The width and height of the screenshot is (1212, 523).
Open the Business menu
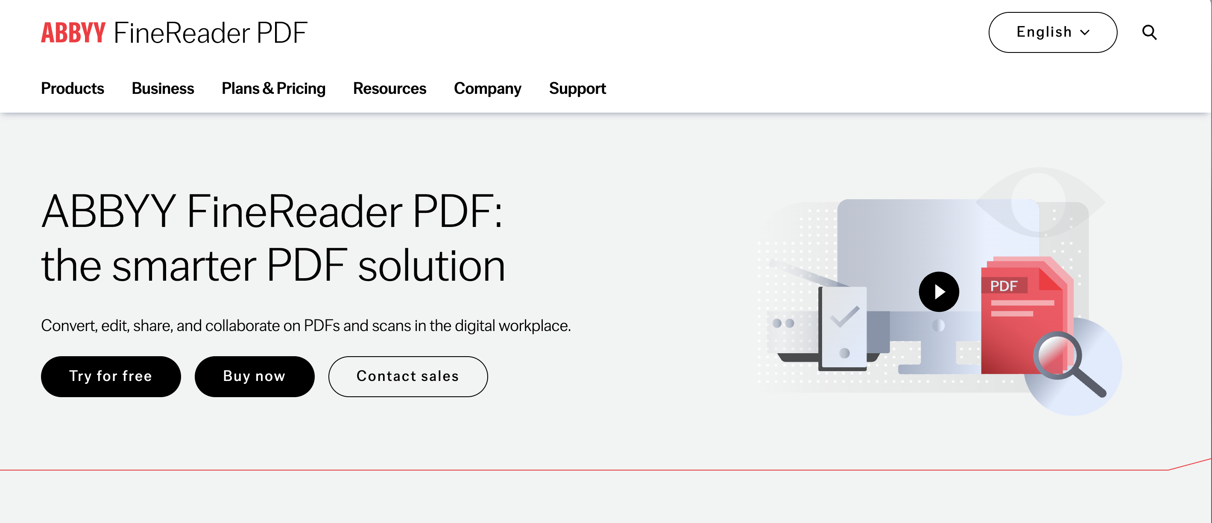pos(162,88)
